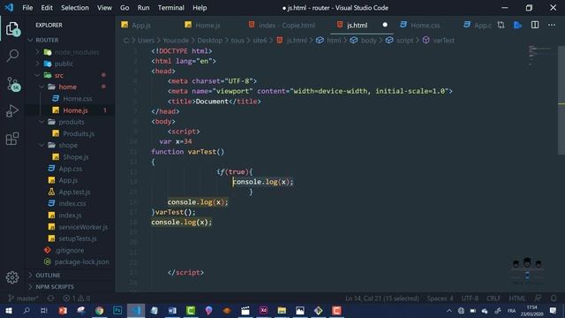Open PowerPoint from the taskbar
Screen dimensions: 565x318
[63, 310]
